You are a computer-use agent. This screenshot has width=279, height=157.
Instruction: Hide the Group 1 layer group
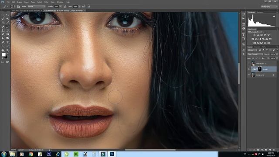coord(249,69)
